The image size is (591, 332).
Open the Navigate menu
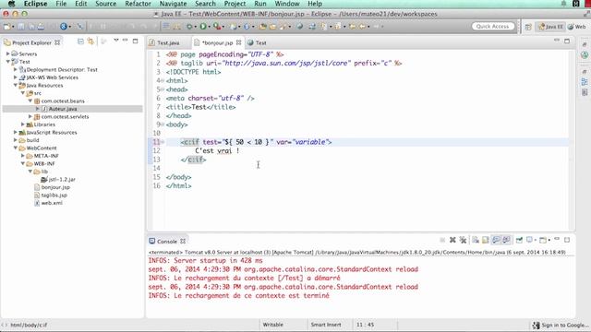(x=173, y=4)
